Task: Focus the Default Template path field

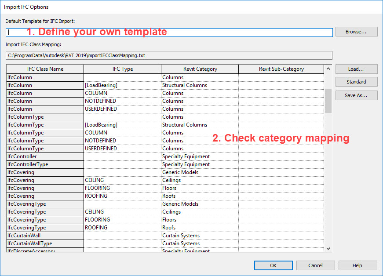Action: click(169, 32)
